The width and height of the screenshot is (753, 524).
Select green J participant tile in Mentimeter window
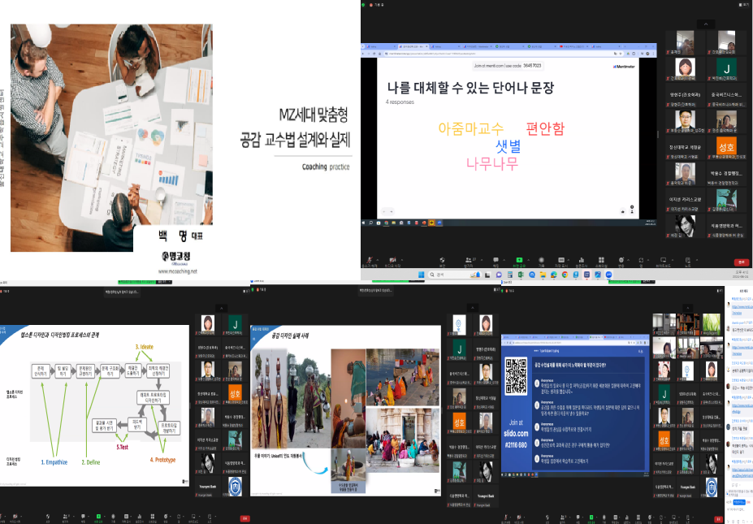[x=726, y=69]
